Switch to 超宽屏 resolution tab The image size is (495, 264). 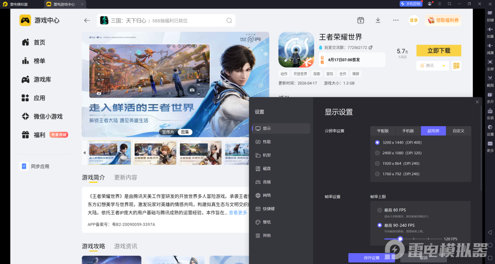[433, 131]
